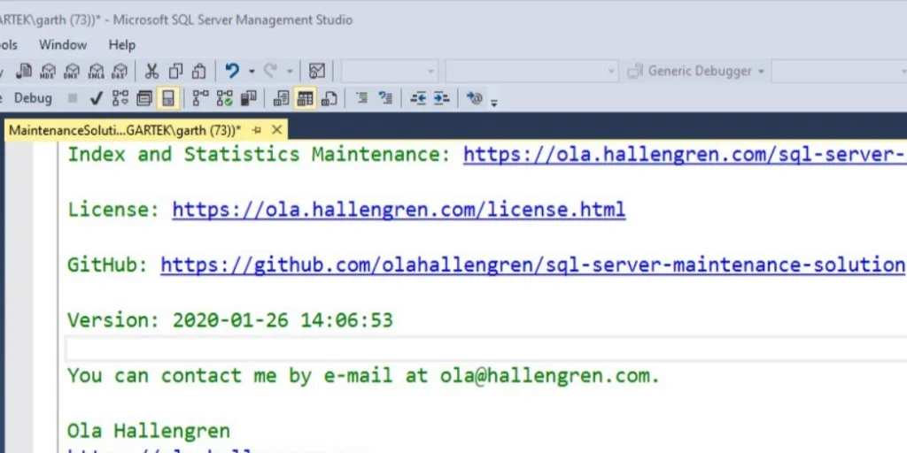The height and width of the screenshot is (453, 907).
Task: Decrease the line indent
Action: (x=418, y=98)
